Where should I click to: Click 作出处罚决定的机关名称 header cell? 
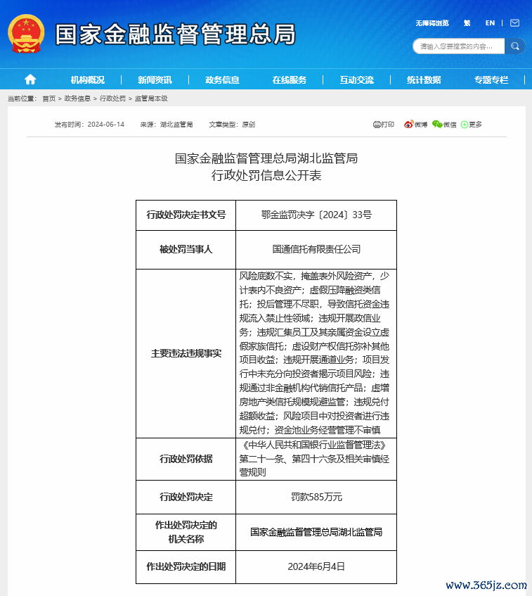pos(186,532)
